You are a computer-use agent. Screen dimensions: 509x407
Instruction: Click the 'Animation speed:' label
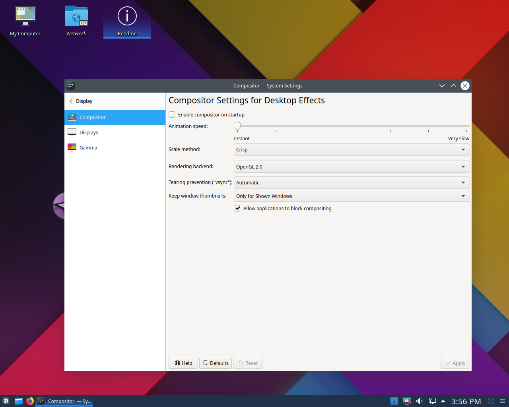click(188, 126)
